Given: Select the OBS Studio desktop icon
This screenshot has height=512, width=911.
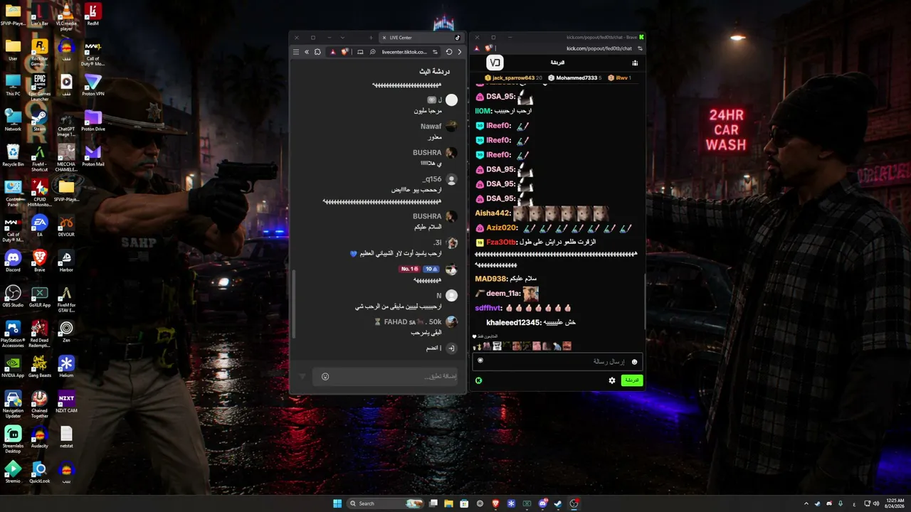Looking at the screenshot, I should 13,296.
